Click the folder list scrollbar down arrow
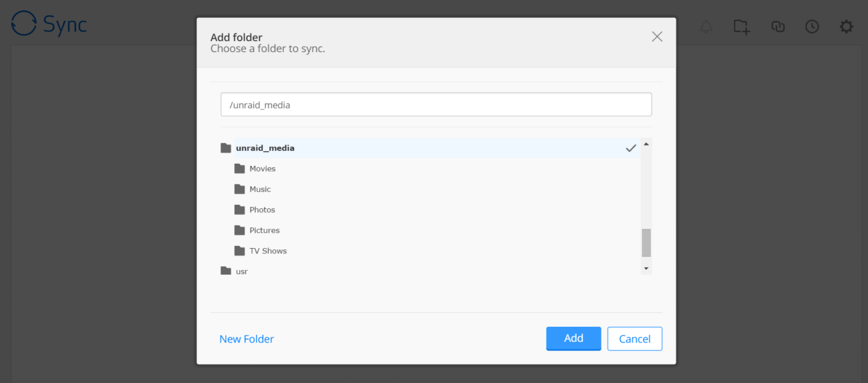 646,268
